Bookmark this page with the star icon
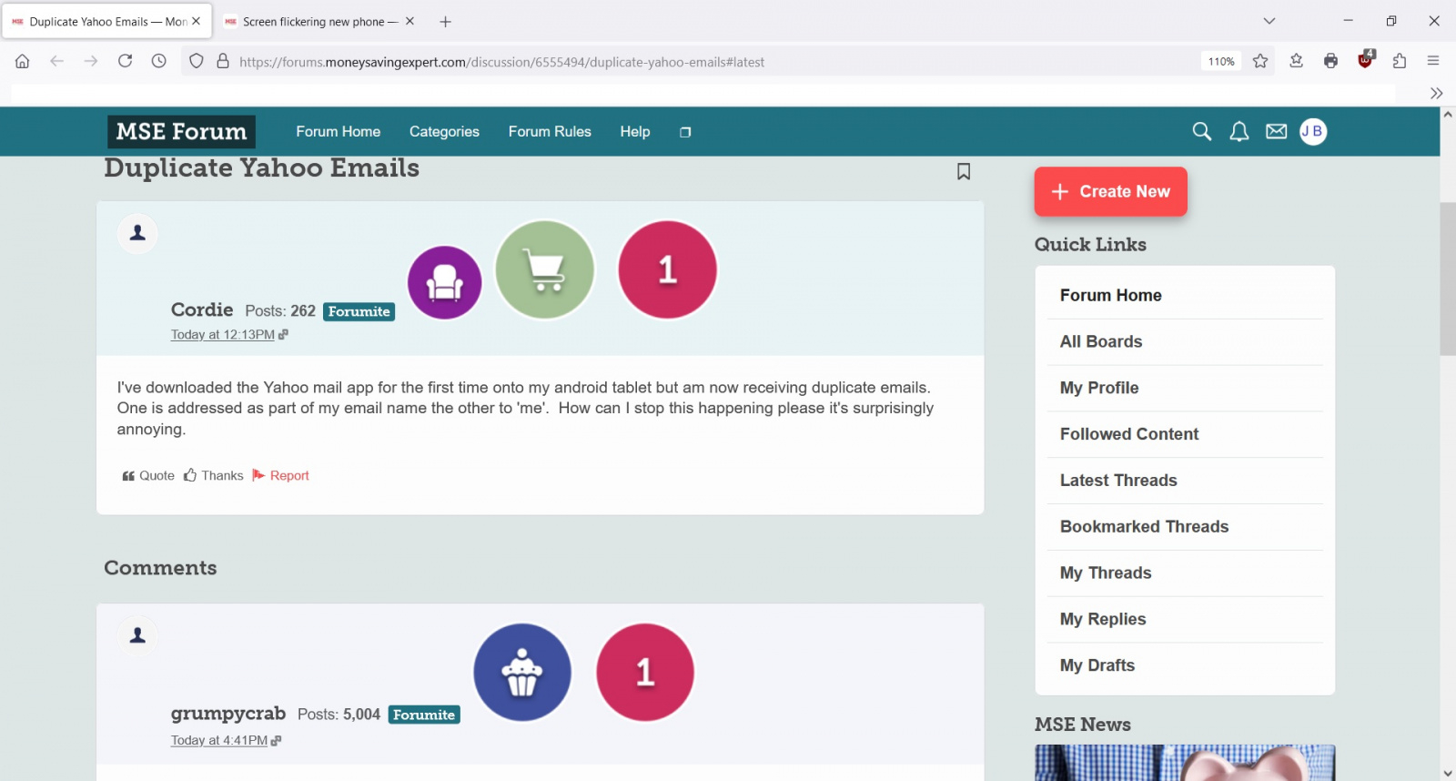Screen dimensions: 1456x781 point(1260,61)
